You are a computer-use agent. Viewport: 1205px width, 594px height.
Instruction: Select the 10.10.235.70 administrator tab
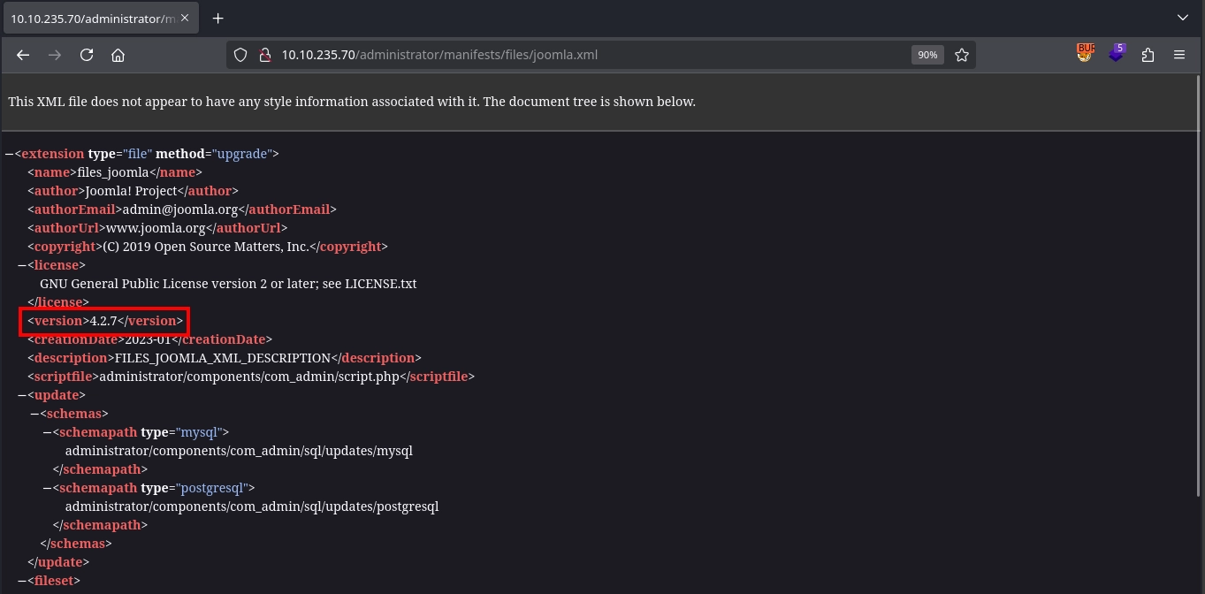pyautogui.click(x=93, y=19)
